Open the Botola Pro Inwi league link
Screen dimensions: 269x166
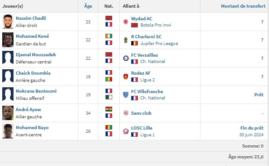[155, 25]
